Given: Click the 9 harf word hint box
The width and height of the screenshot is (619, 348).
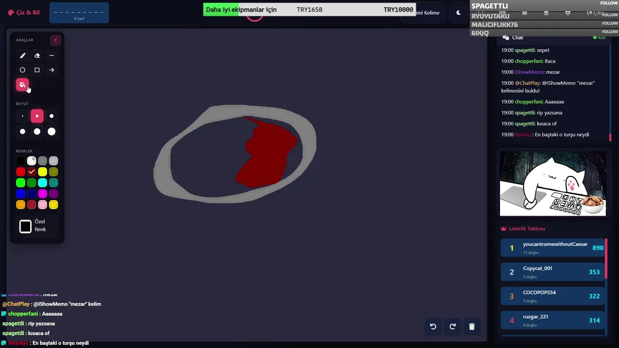Looking at the screenshot, I should coord(79,13).
